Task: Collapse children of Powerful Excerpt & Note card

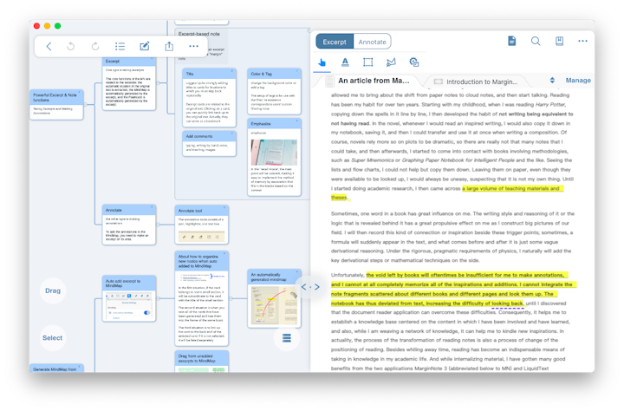Action: click(x=85, y=104)
